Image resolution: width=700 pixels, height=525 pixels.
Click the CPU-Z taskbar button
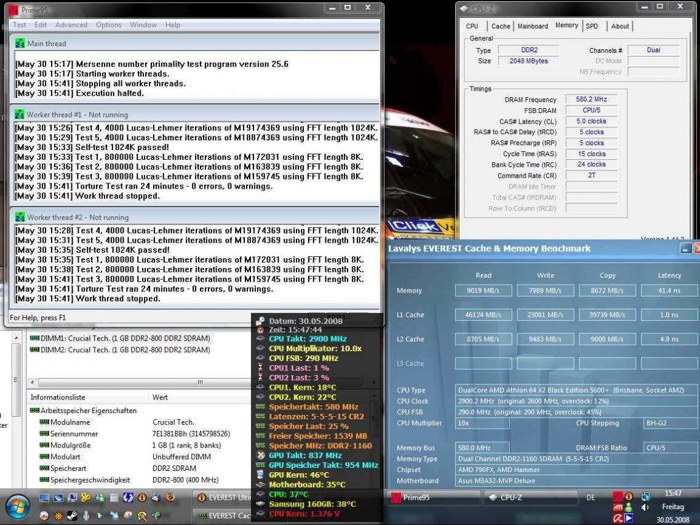[x=530, y=497]
